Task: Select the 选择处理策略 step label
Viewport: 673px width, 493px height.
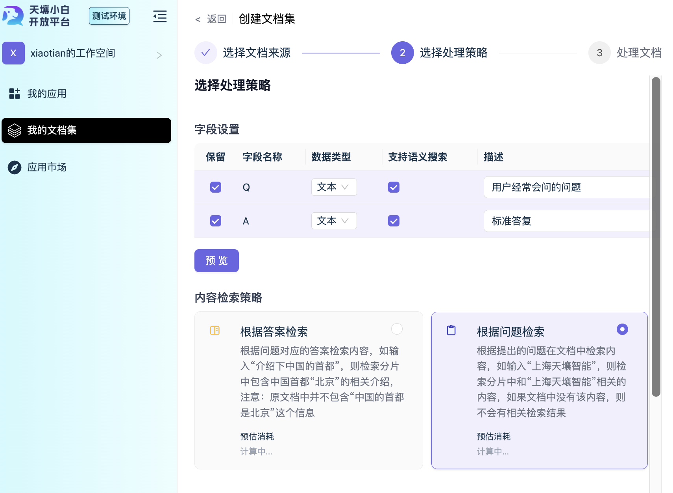Action: click(x=453, y=53)
